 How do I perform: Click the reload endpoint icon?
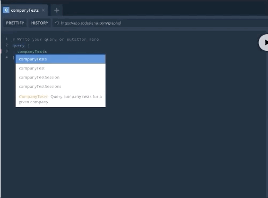(57, 23)
